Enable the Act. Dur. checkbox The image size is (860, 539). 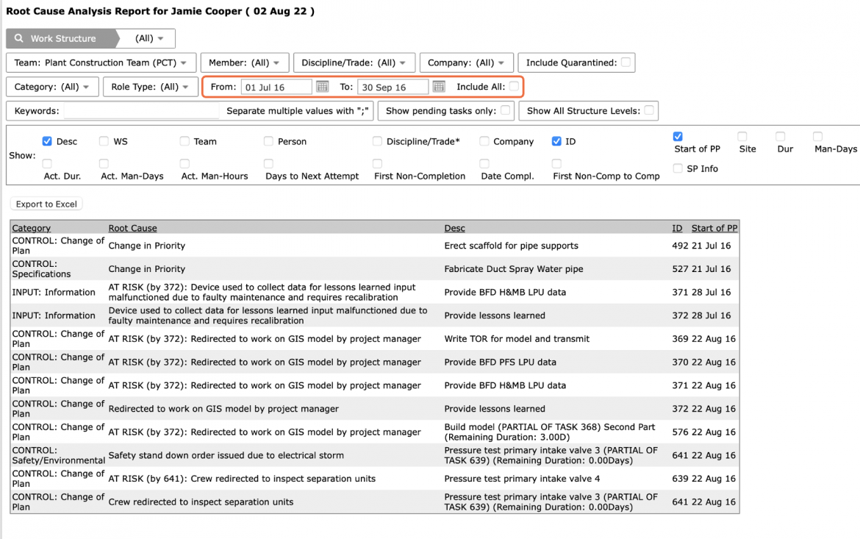(47, 163)
